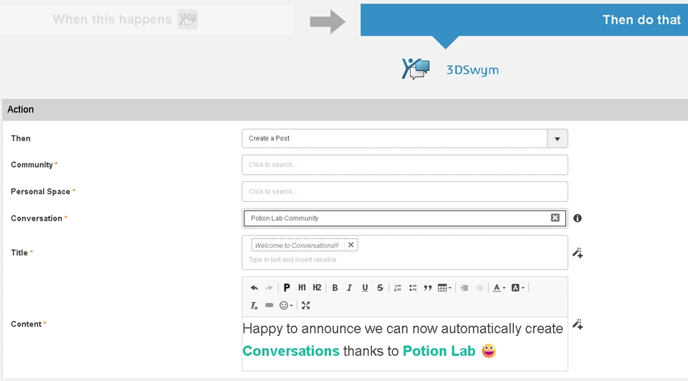Select the 'Welcome to Conversations!!!' title variable
This screenshot has height=381, width=688.
[x=297, y=246]
